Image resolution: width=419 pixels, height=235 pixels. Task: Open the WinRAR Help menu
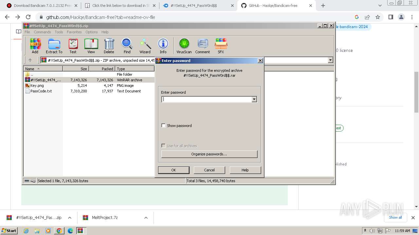(x=105, y=32)
